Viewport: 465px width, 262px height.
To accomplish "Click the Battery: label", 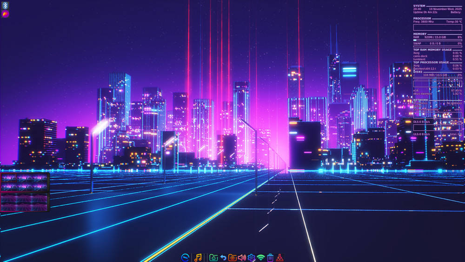I will pos(456,12).
